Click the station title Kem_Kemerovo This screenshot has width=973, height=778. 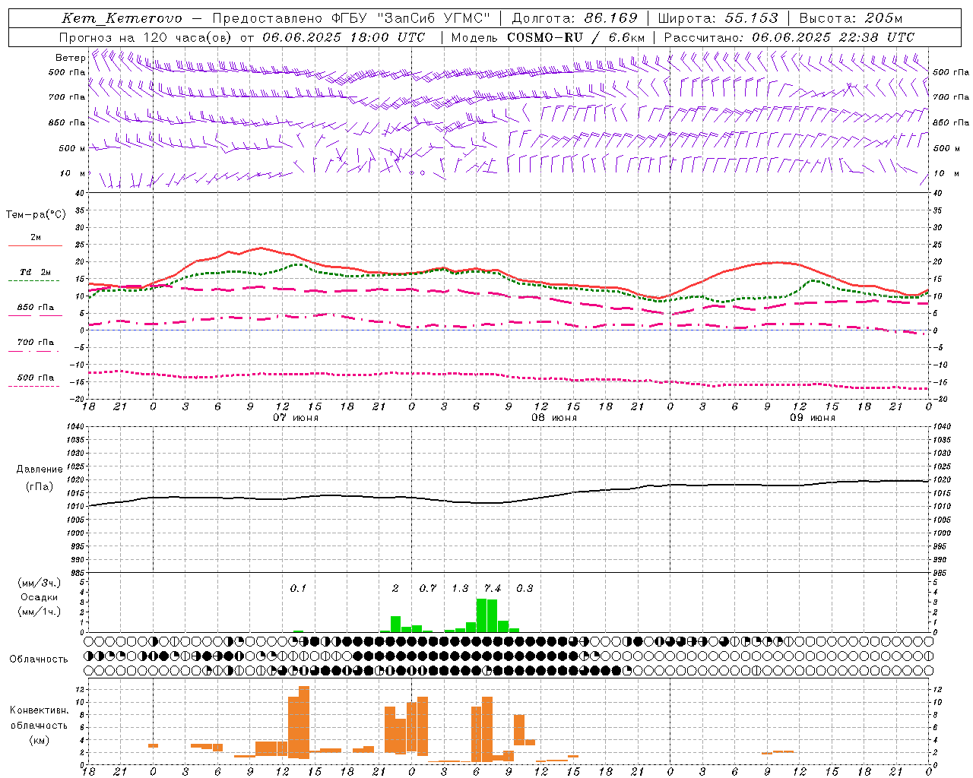[x=122, y=18]
